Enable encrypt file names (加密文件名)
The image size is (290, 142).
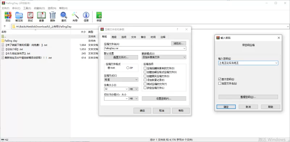tap(220, 83)
